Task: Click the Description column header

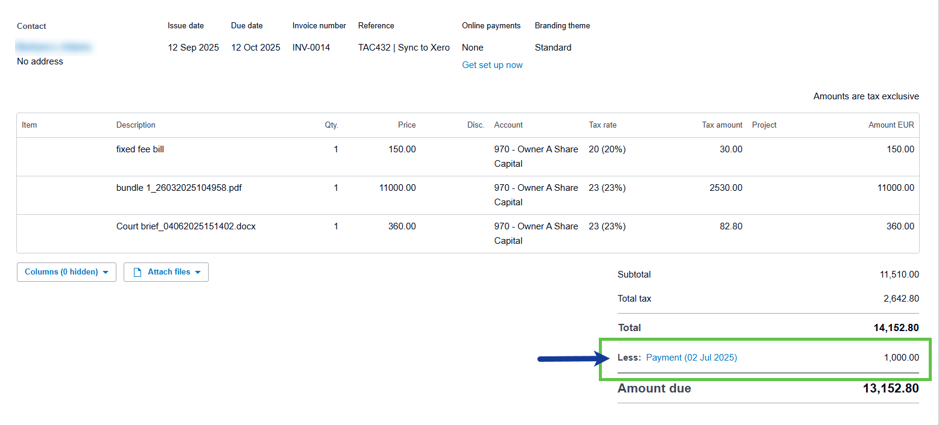Action: tap(136, 125)
